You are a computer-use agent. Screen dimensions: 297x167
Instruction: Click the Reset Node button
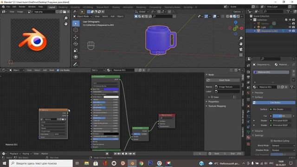pos(223,80)
